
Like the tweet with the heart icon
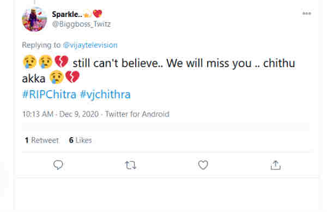pyautogui.click(x=203, y=165)
